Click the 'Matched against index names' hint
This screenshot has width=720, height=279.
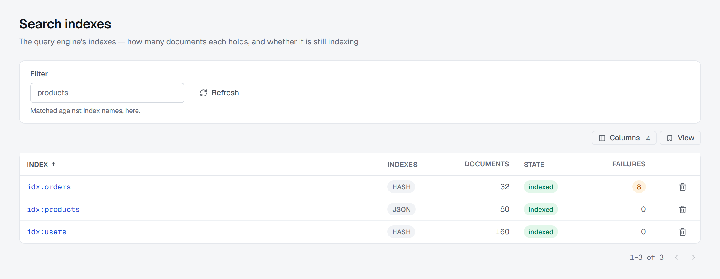[85, 111]
